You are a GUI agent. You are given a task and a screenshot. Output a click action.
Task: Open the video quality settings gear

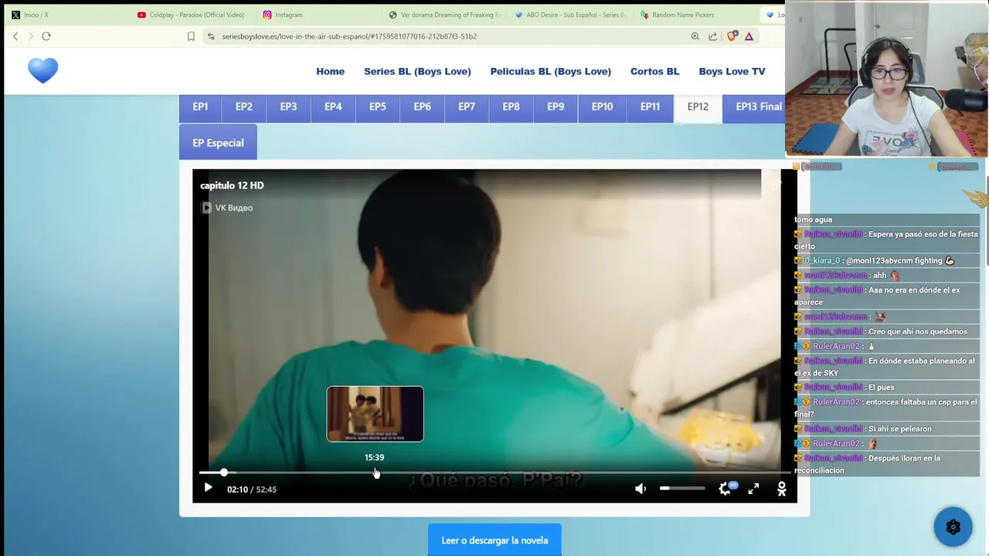pos(725,489)
